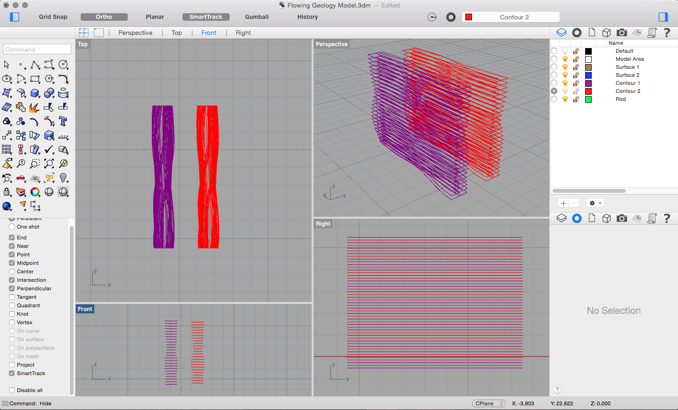Open the color wheel tool
The image size is (678, 410).
point(35,192)
